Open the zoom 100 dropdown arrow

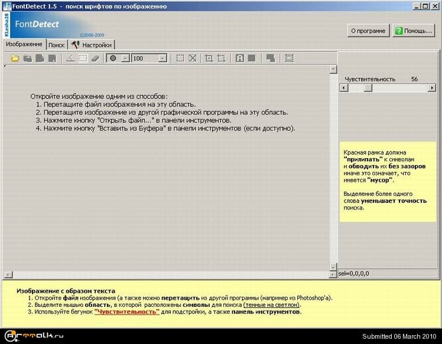pos(162,58)
